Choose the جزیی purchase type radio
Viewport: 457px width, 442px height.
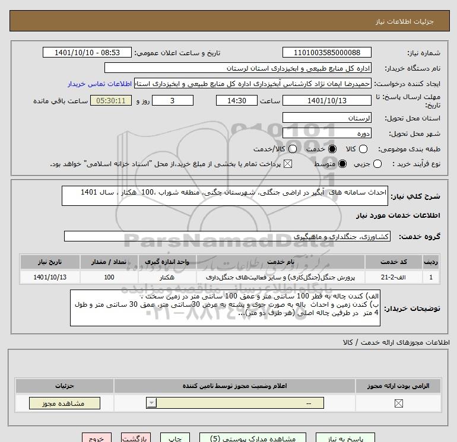(x=377, y=164)
